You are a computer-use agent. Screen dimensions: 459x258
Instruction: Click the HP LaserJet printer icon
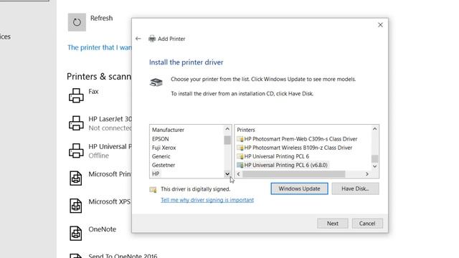(x=76, y=123)
